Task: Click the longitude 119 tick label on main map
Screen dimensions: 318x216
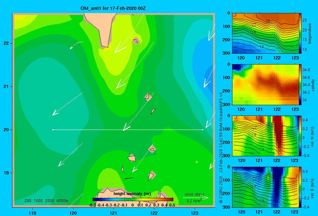Action: point(33,213)
